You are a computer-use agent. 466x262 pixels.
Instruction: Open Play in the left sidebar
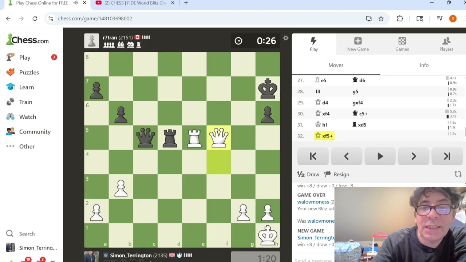tap(25, 57)
